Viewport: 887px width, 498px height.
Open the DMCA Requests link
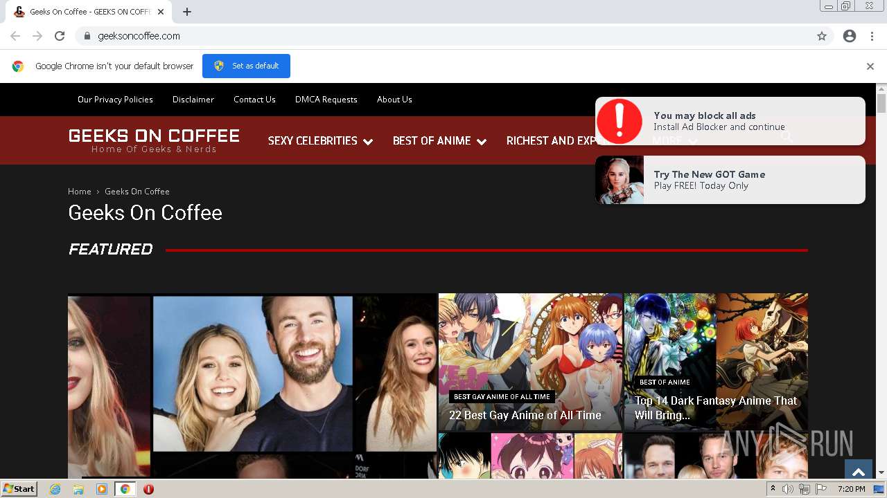[x=326, y=100]
